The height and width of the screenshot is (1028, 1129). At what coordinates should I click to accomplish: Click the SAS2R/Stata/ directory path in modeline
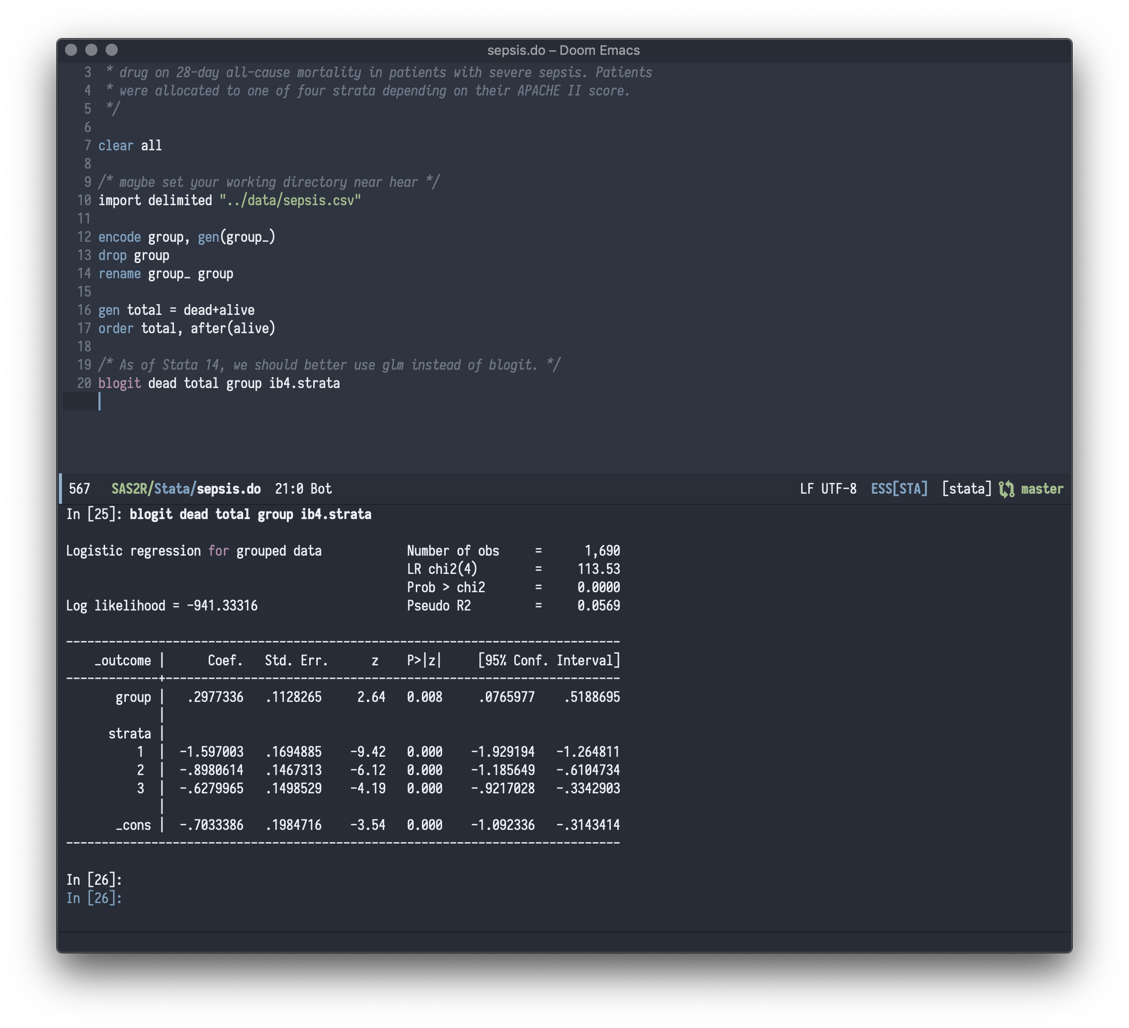tap(153, 489)
